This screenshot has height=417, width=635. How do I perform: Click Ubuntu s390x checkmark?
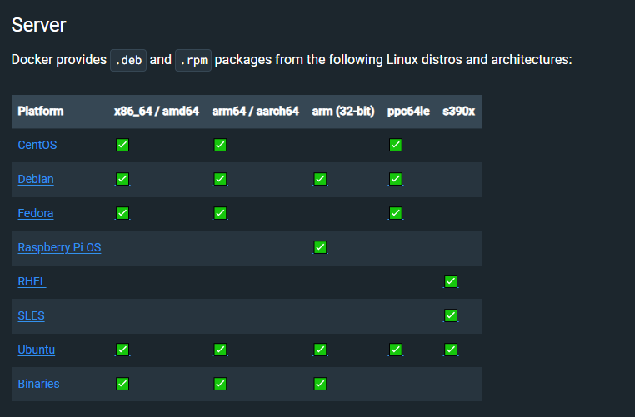[451, 350]
